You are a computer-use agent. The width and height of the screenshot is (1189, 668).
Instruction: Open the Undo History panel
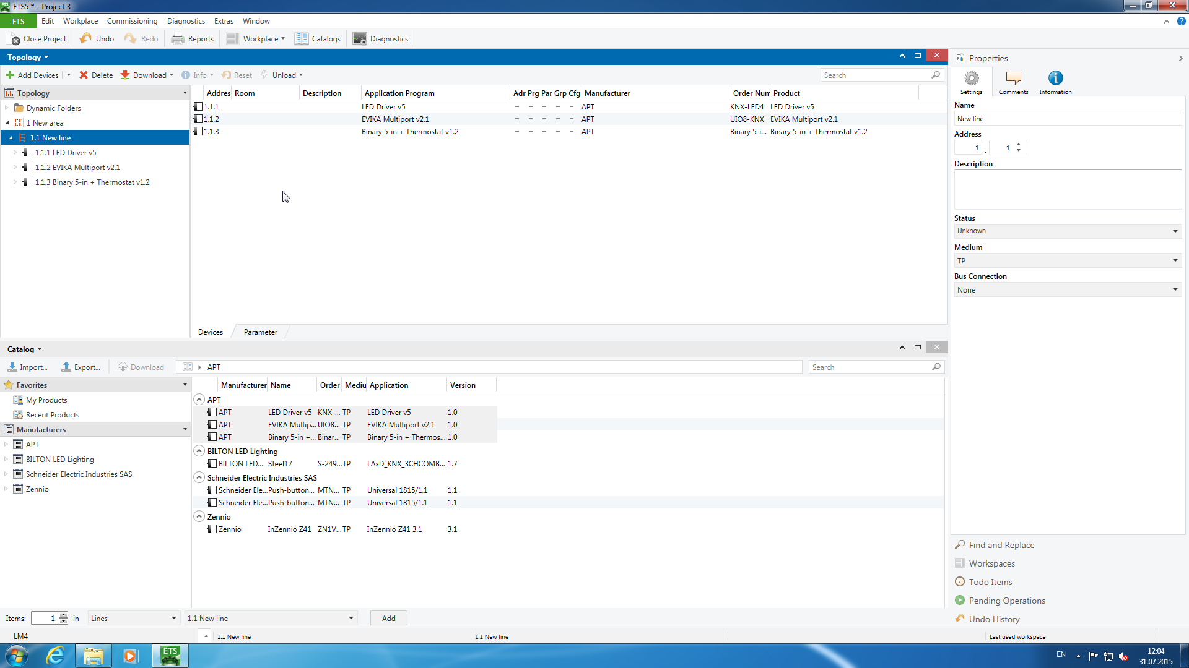pyautogui.click(x=993, y=619)
